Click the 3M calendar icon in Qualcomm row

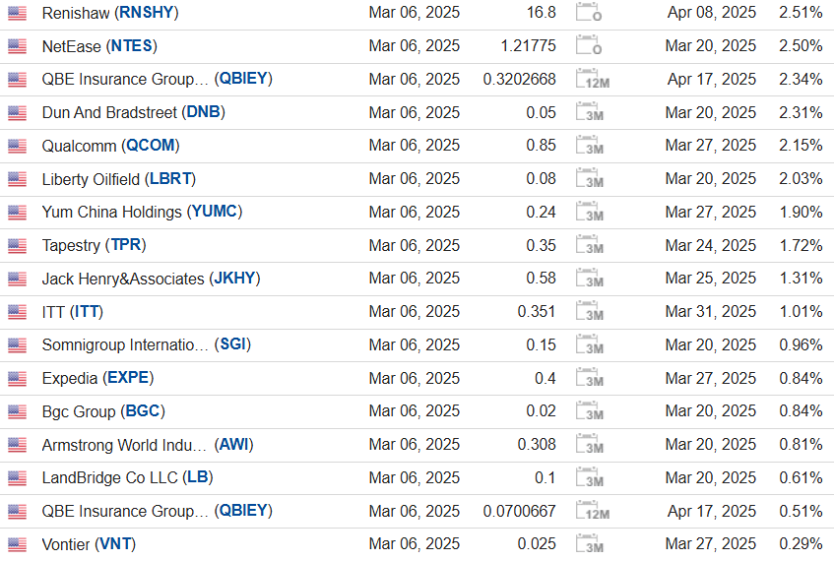pyautogui.click(x=590, y=146)
